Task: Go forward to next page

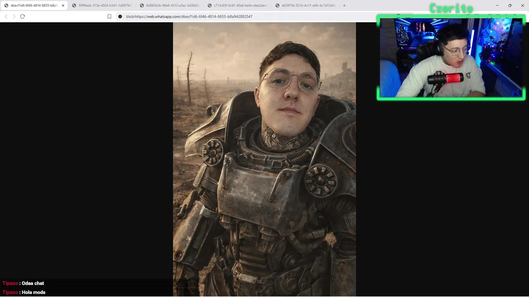Action: (x=14, y=16)
